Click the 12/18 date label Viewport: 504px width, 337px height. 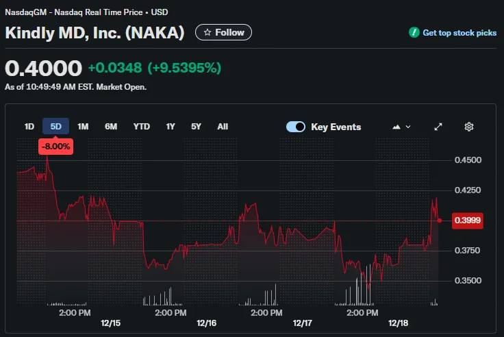tap(398, 323)
